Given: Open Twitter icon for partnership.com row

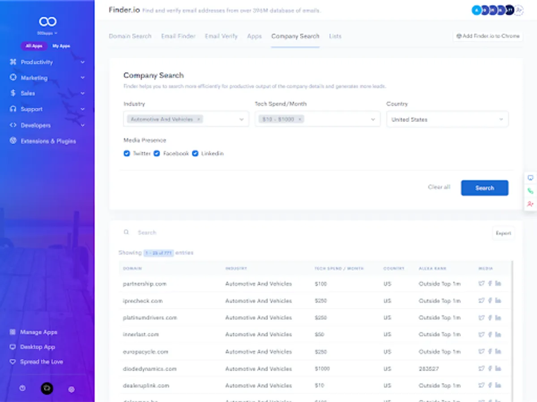Looking at the screenshot, I should point(482,284).
